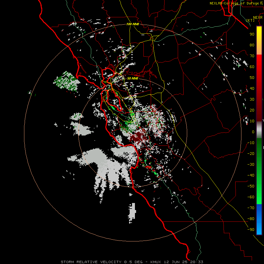Click the 12 JUN 25 date in caption
264x264 pixels.
pos(176,262)
